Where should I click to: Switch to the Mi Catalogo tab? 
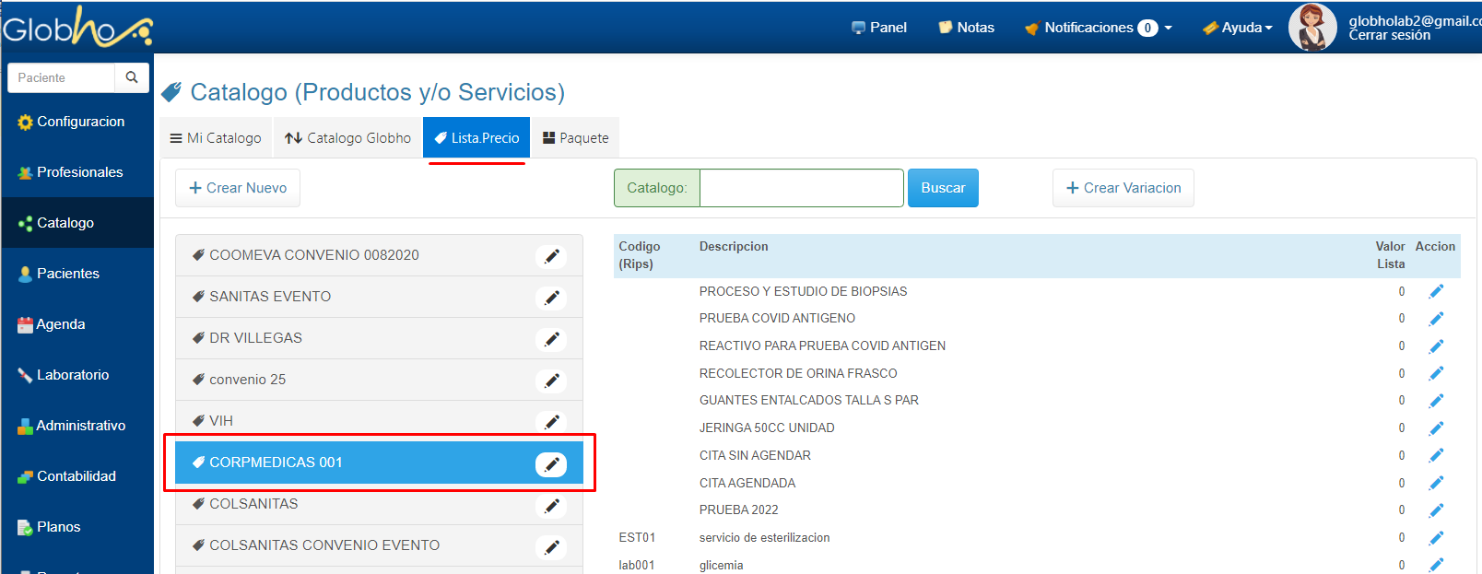(216, 138)
